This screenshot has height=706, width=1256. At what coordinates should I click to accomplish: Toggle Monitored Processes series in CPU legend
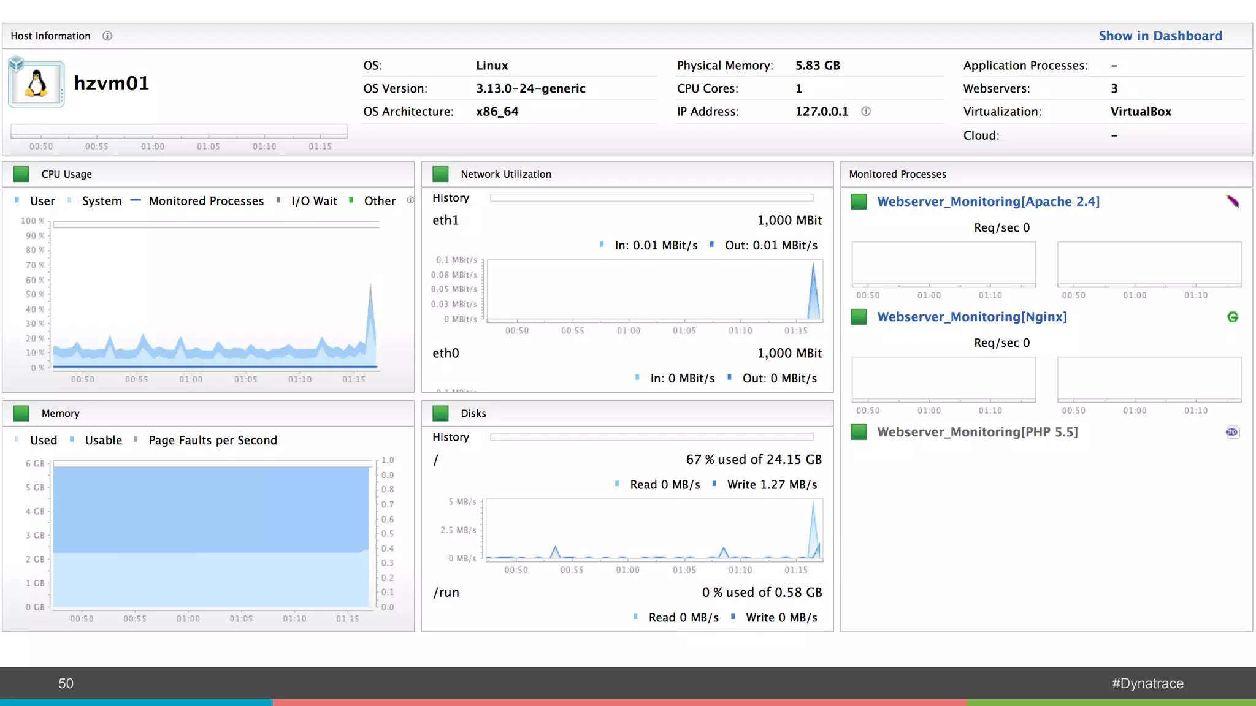point(197,201)
